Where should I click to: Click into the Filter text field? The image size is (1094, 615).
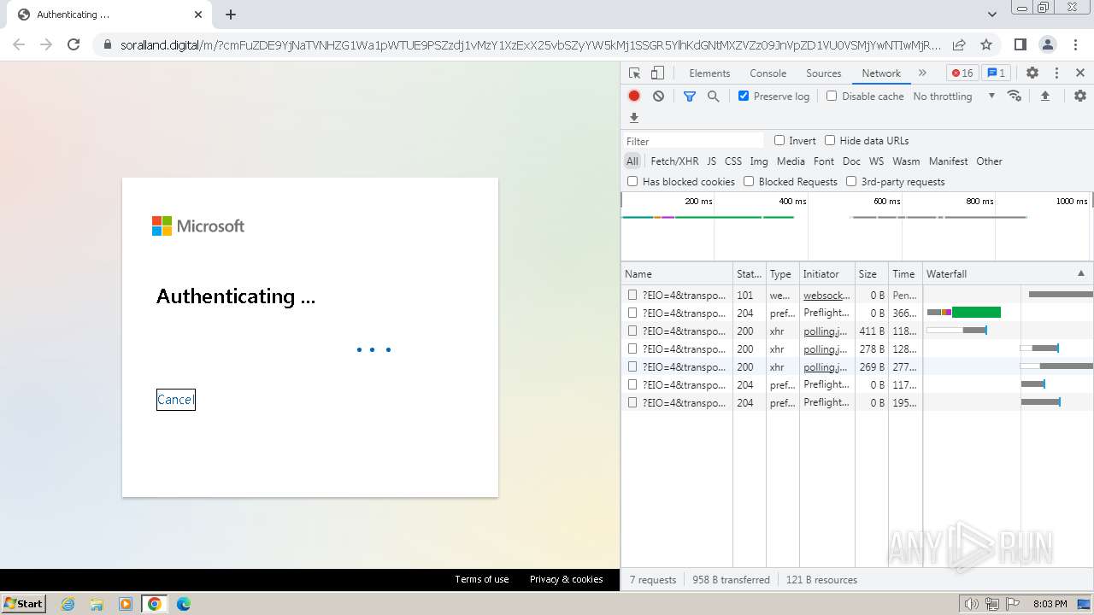pos(694,141)
